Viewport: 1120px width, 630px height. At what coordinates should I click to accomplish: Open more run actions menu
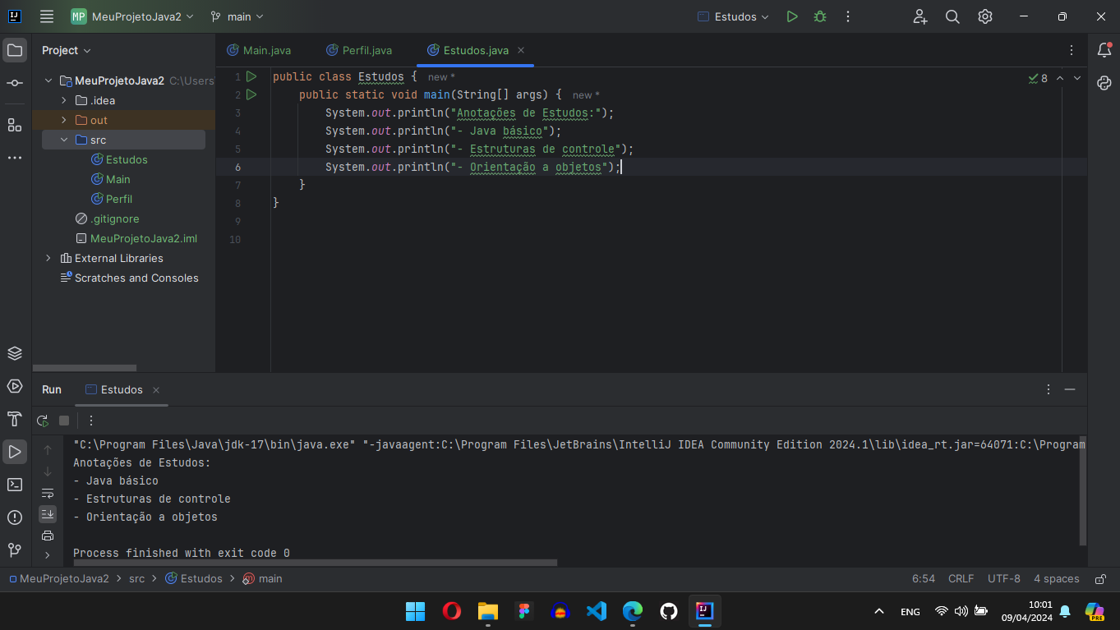pyautogui.click(x=848, y=16)
